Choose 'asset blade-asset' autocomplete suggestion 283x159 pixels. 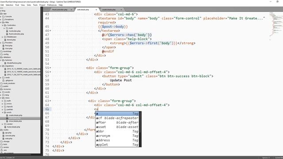(x=117, y=127)
